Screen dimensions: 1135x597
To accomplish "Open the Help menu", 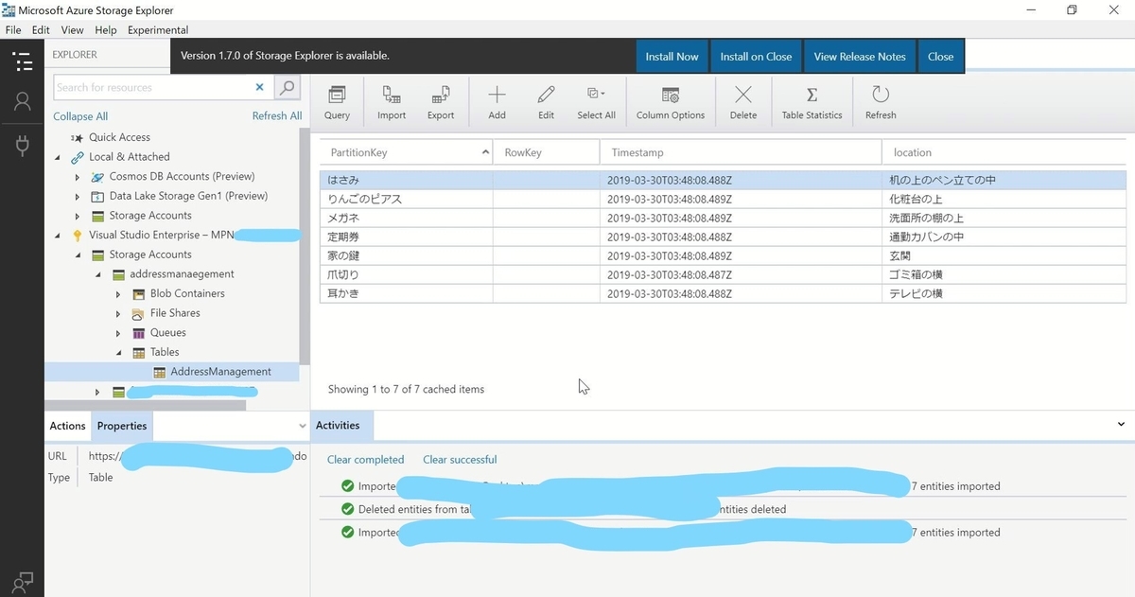I will [106, 30].
